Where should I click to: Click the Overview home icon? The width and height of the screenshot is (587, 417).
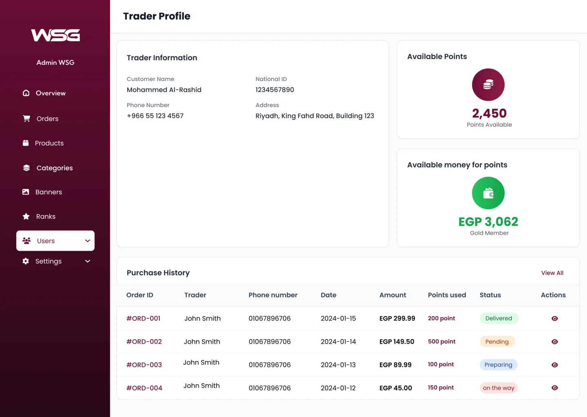pos(26,93)
